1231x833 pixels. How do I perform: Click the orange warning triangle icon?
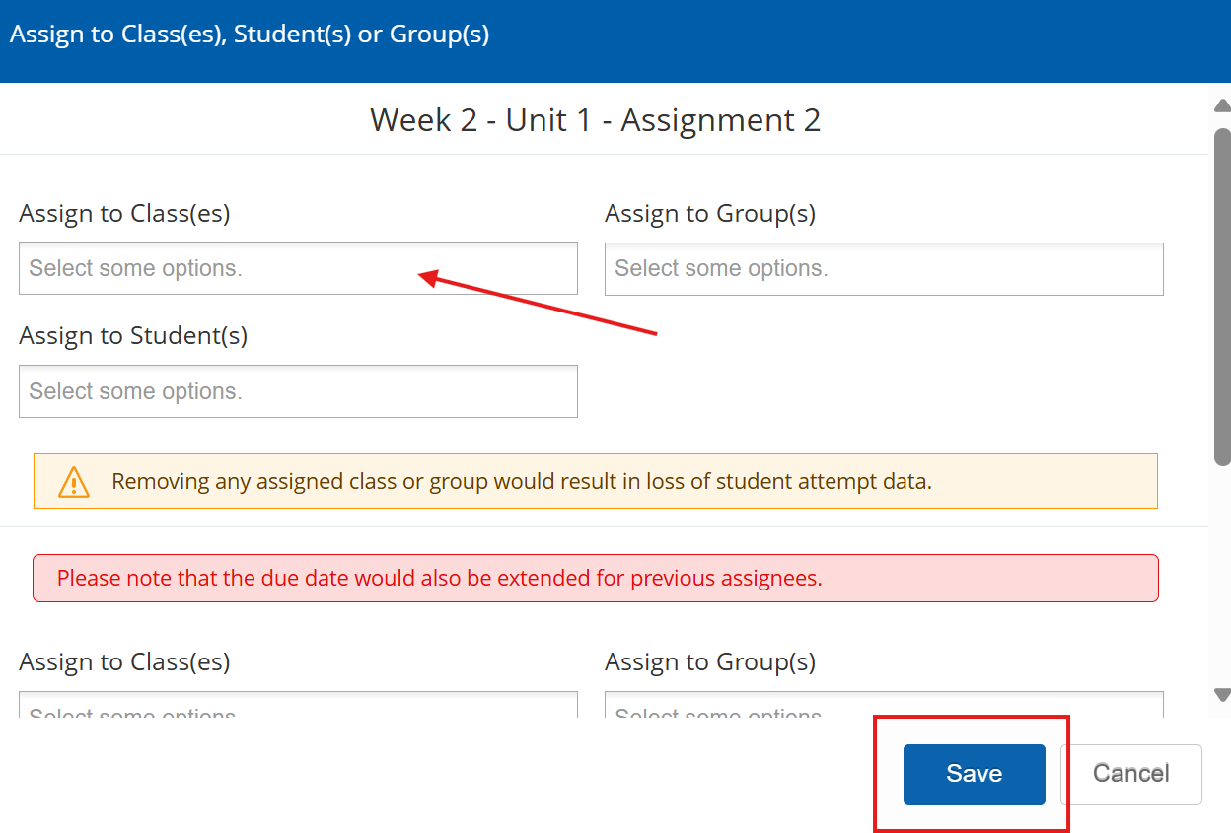coord(74,482)
